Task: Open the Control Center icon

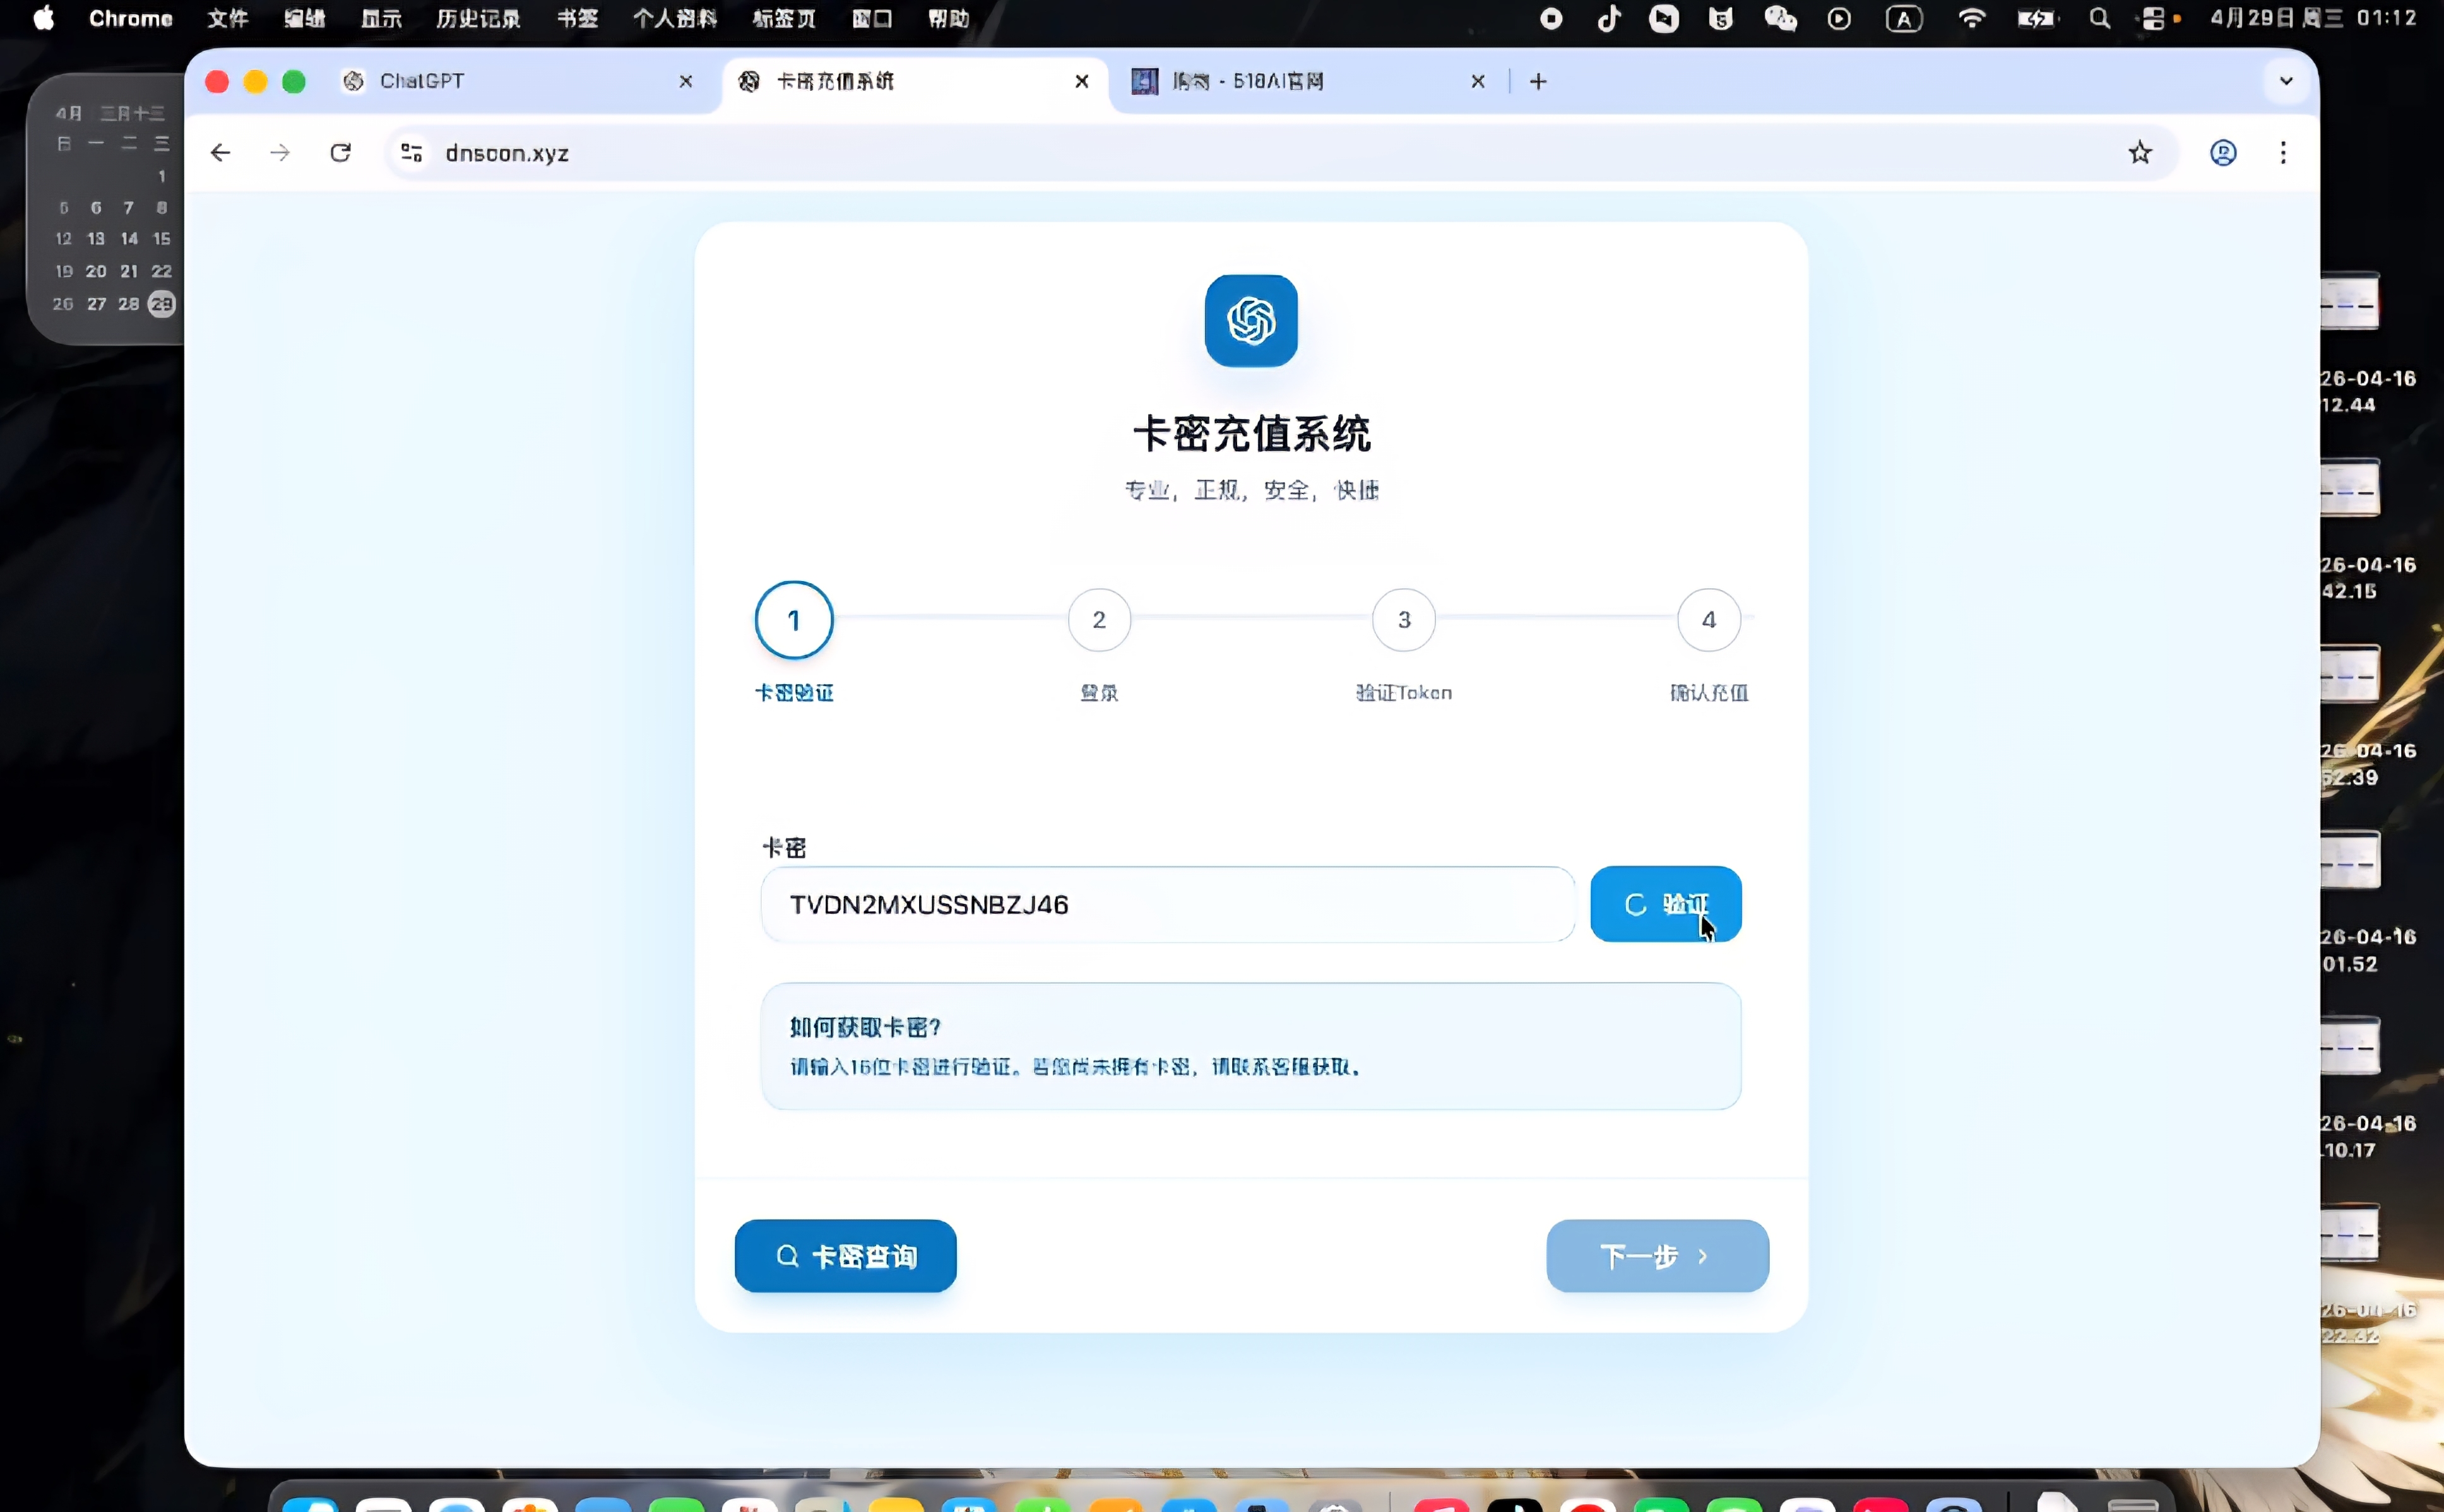Action: click(2154, 18)
